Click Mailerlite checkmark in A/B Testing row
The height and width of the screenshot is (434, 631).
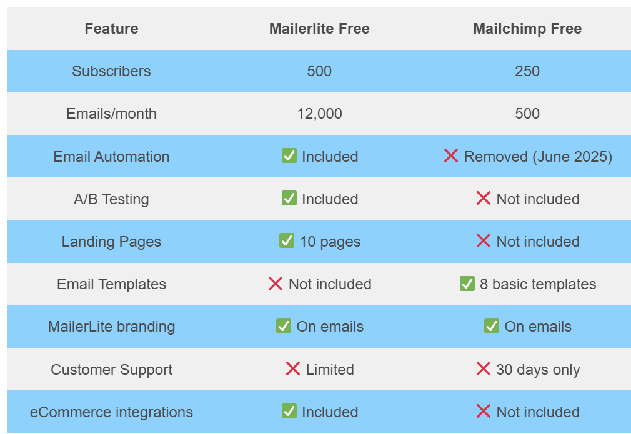click(289, 199)
